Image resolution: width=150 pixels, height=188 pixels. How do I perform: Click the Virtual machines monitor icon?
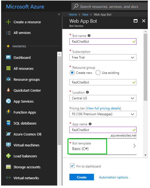tap(8, 145)
